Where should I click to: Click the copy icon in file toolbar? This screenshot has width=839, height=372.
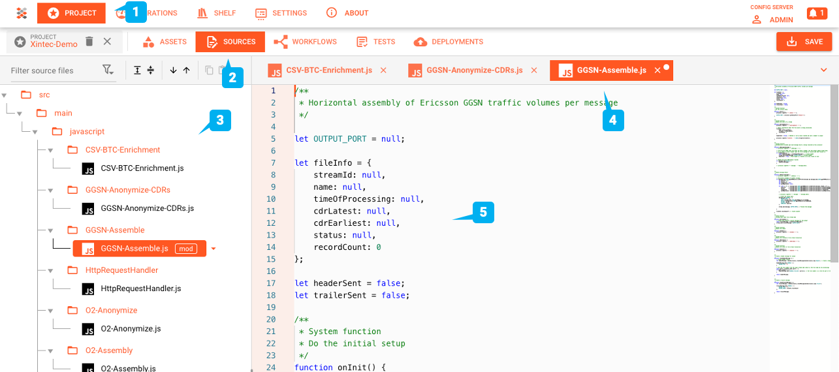click(x=209, y=70)
